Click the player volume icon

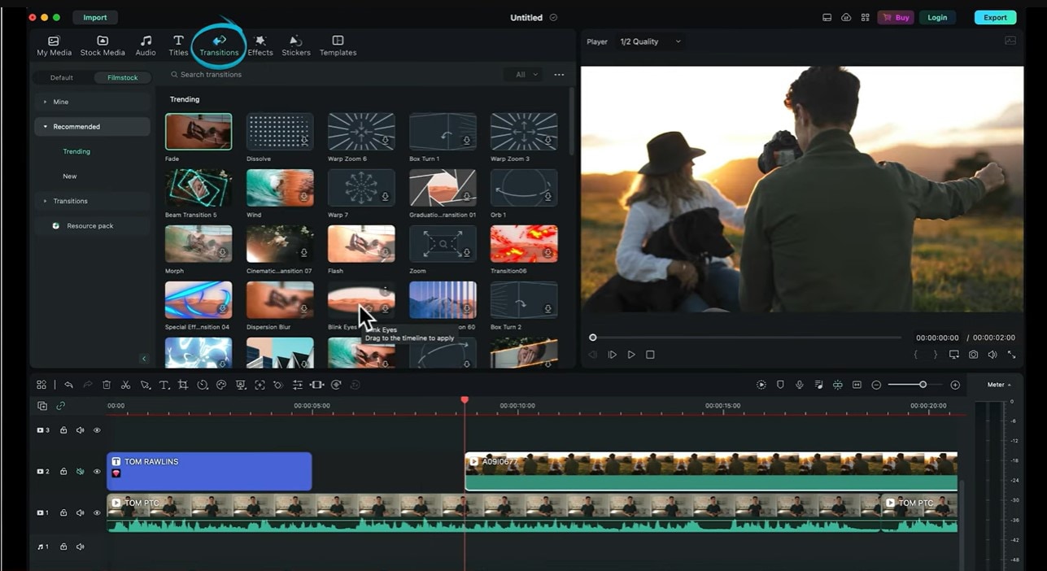coord(992,355)
